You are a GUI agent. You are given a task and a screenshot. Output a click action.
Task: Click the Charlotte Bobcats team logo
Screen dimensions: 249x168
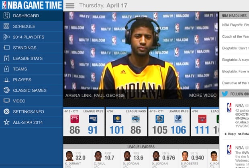coord(93,119)
